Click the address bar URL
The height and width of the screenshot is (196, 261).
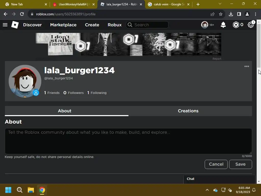pos(66,14)
